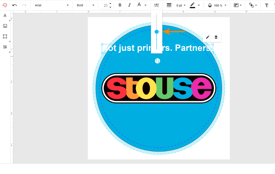Click the pencil edit icon near text

[208, 37]
